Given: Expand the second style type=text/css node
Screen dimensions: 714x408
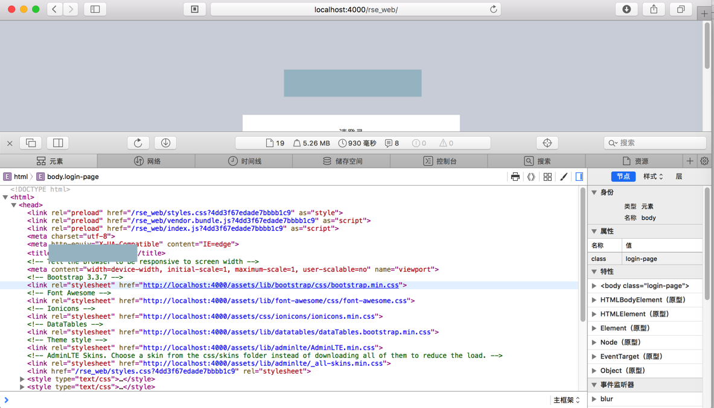Looking at the screenshot, I should 22,387.
